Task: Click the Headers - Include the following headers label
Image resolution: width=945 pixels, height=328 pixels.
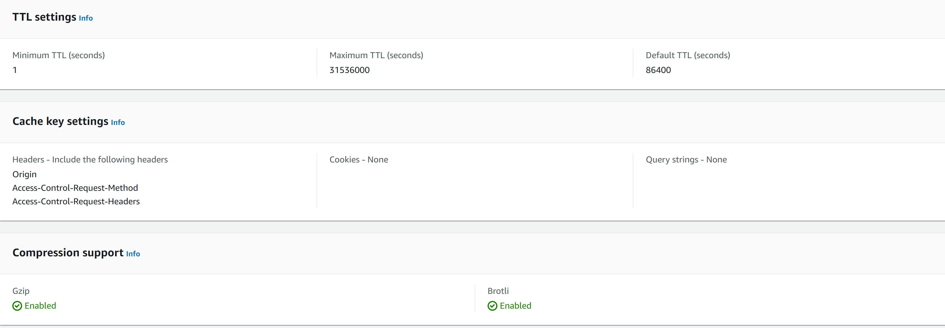Action: (90, 159)
